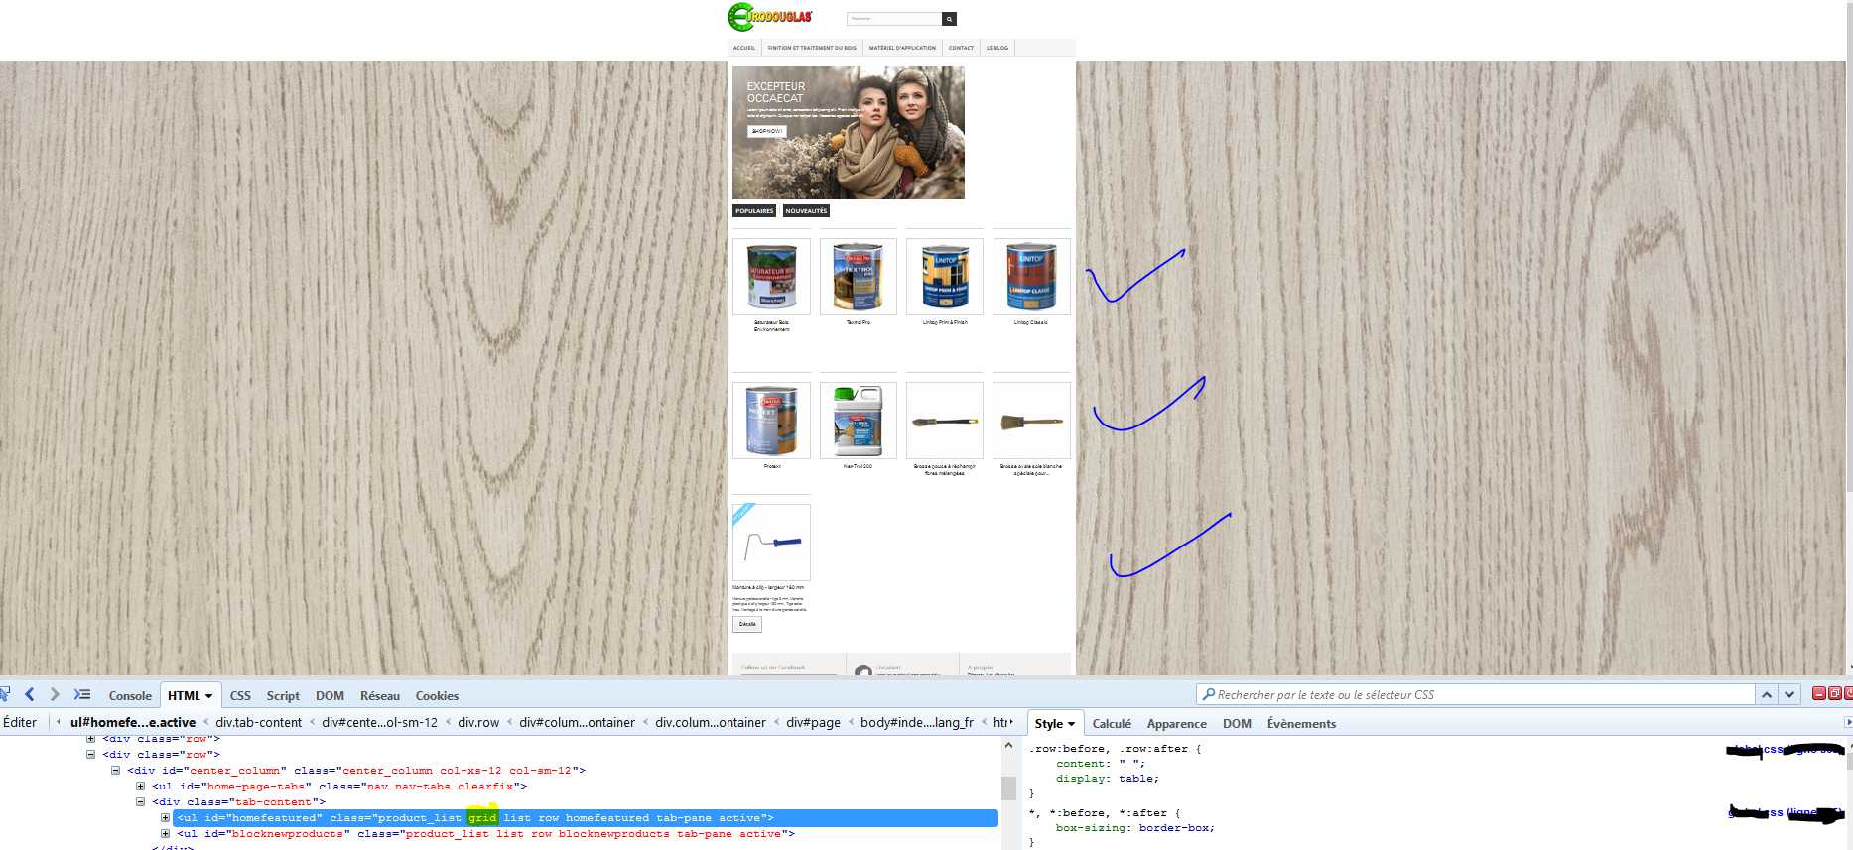
Task: Open Style side panel dropdown
Action: point(1071,724)
